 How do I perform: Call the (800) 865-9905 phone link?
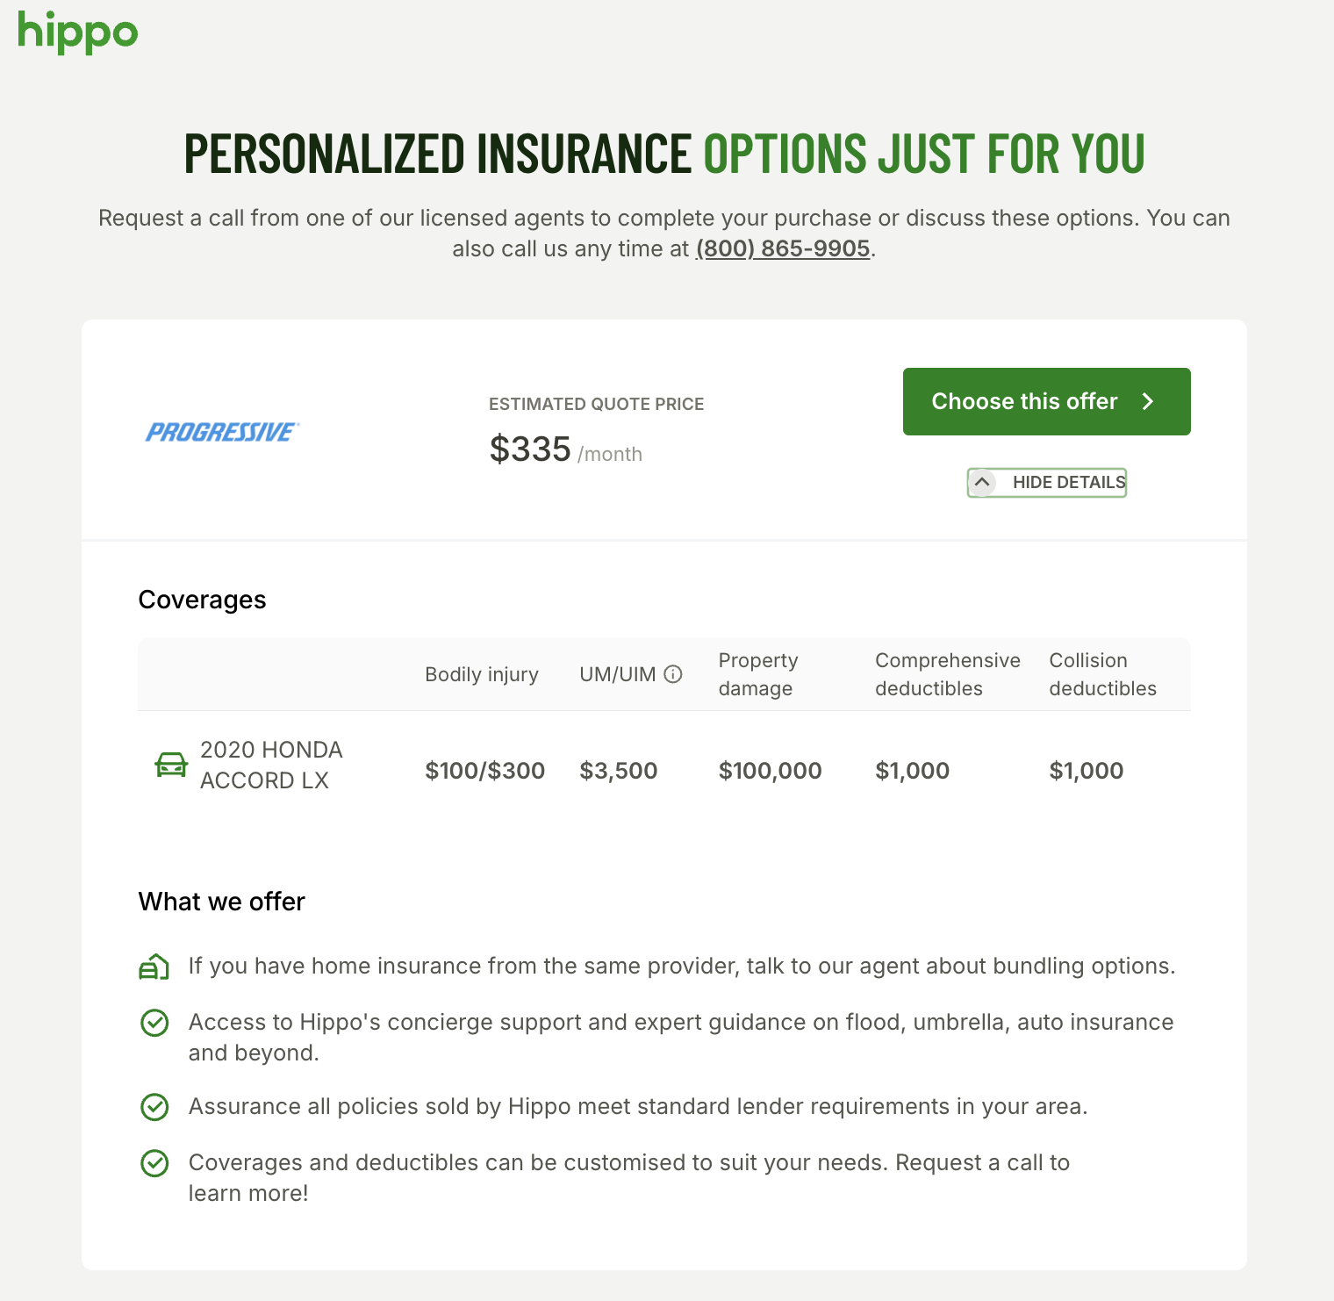[x=783, y=248]
